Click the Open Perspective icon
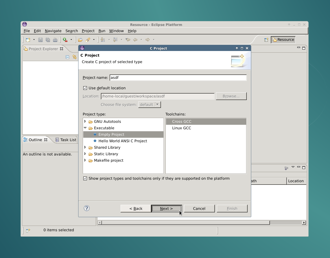This screenshot has height=258, width=330. coord(266,40)
